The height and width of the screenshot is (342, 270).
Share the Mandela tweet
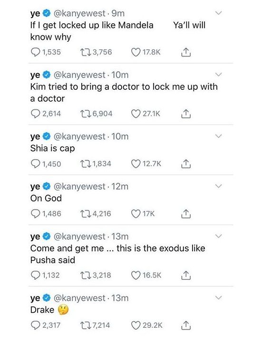click(186, 52)
